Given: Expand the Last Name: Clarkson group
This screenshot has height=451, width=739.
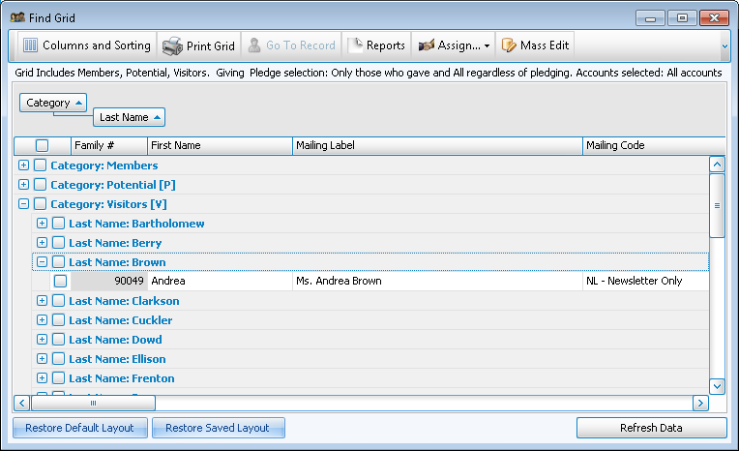Looking at the screenshot, I should pos(42,301).
